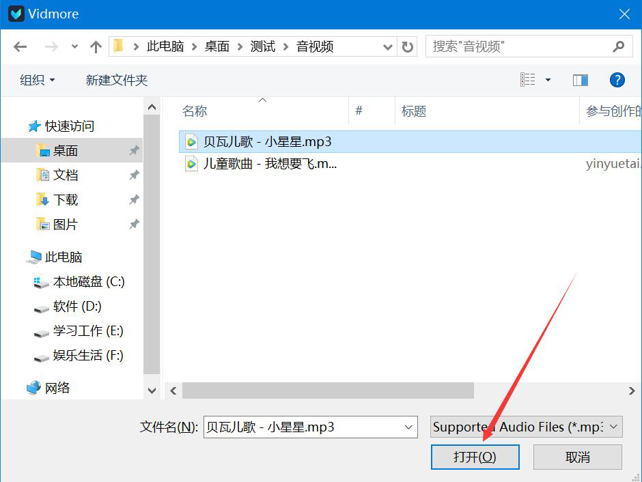Screen dimensions: 642x482
Task: Refresh the folder view
Action: point(407,46)
